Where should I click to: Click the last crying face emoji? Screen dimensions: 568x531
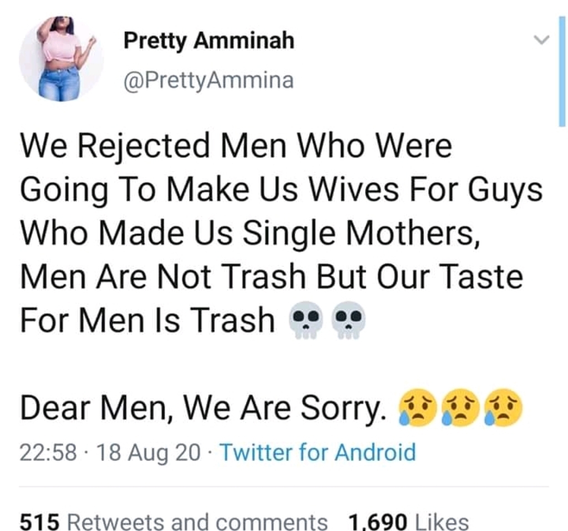[504, 407]
